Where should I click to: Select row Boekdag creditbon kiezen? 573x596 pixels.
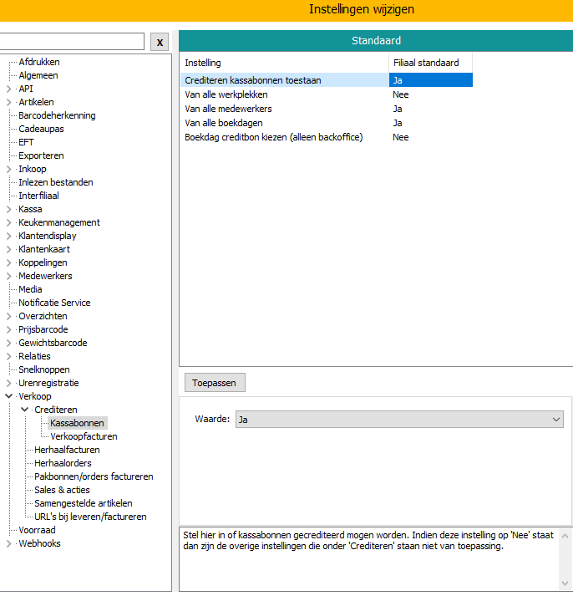(327, 137)
